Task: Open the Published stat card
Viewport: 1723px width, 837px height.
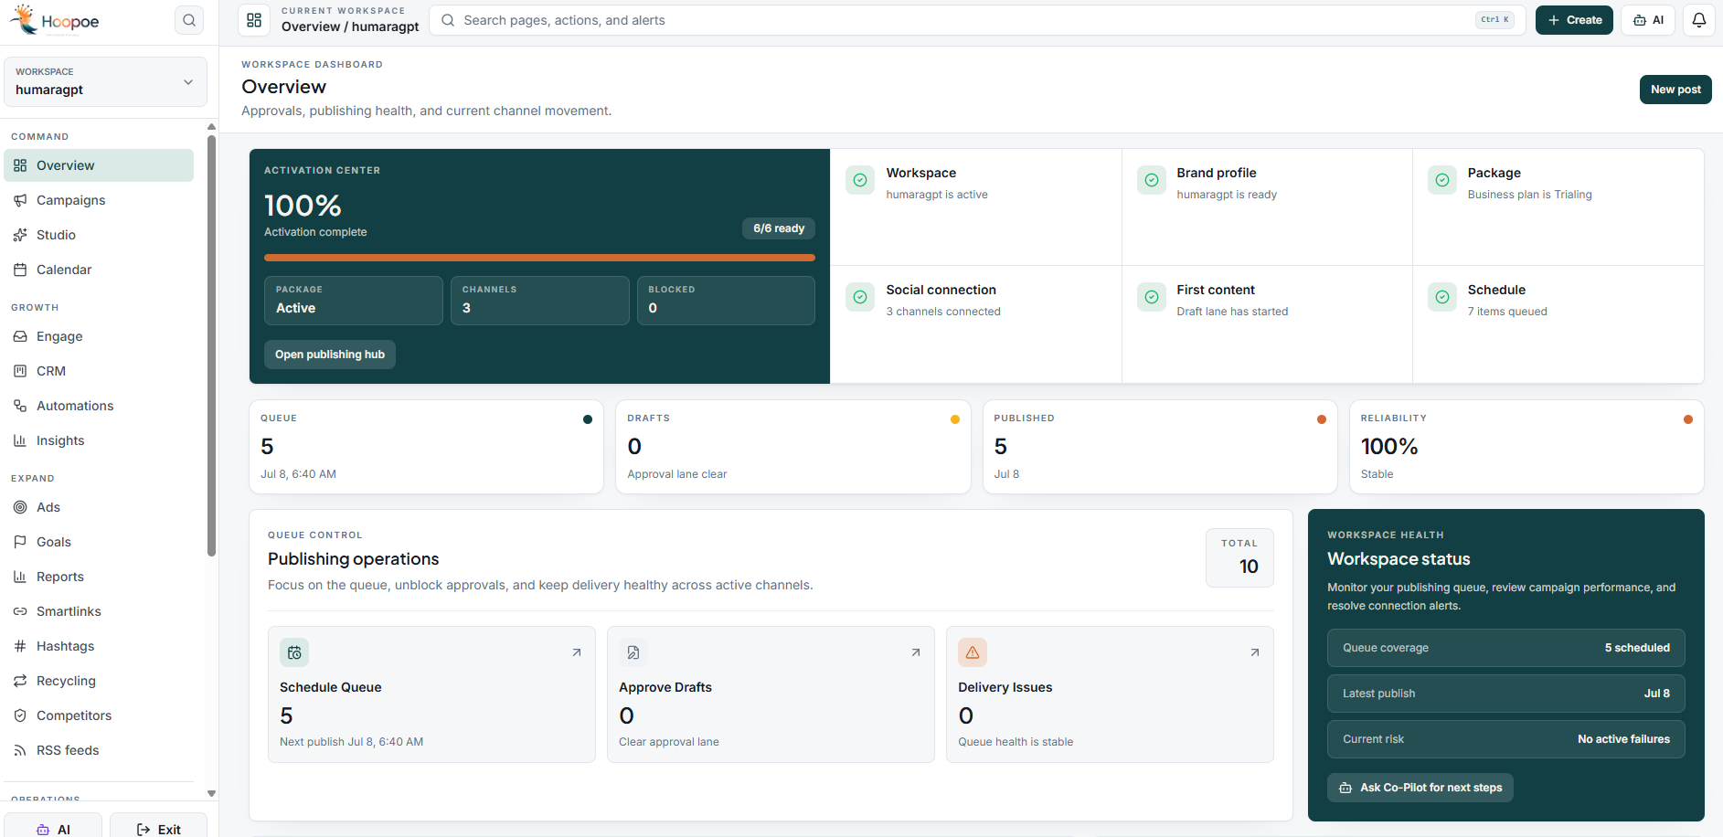Action: click(x=1160, y=447)
